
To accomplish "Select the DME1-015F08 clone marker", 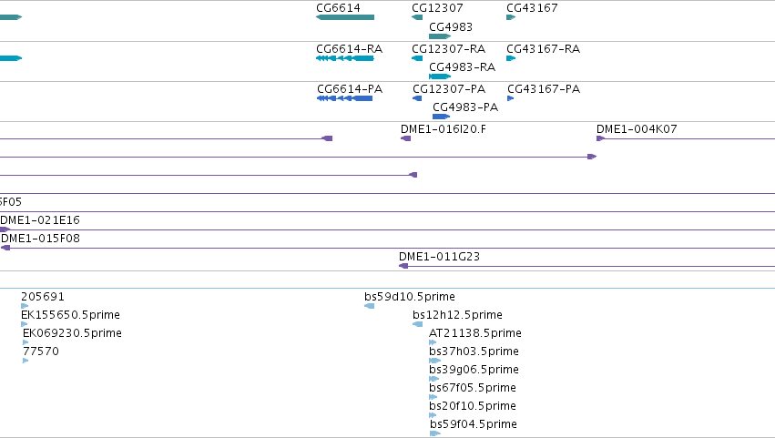I will pos(5,248).
